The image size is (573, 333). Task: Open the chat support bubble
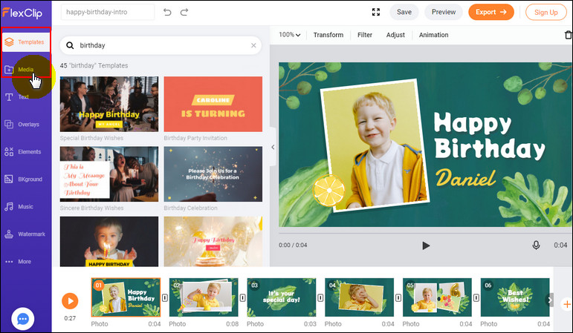pyautogui.click(x=22, y=319)
